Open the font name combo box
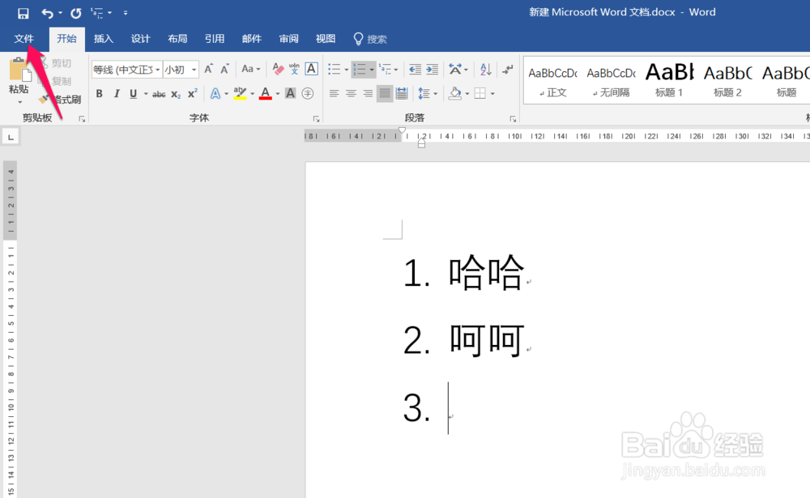810x498 pixels. pos(126,69)
